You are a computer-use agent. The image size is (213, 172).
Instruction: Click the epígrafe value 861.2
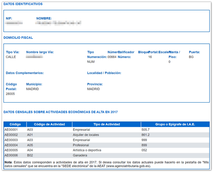click(145, 135)
